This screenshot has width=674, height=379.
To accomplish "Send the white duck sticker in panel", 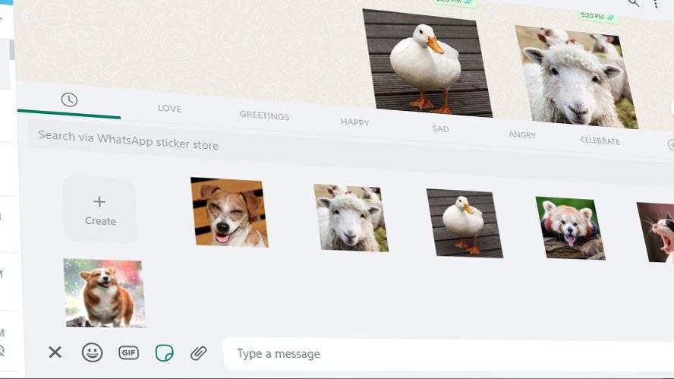I will coord(465,223).
